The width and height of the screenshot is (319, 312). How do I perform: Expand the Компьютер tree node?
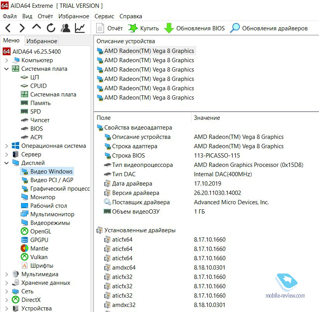coord(7,60)
